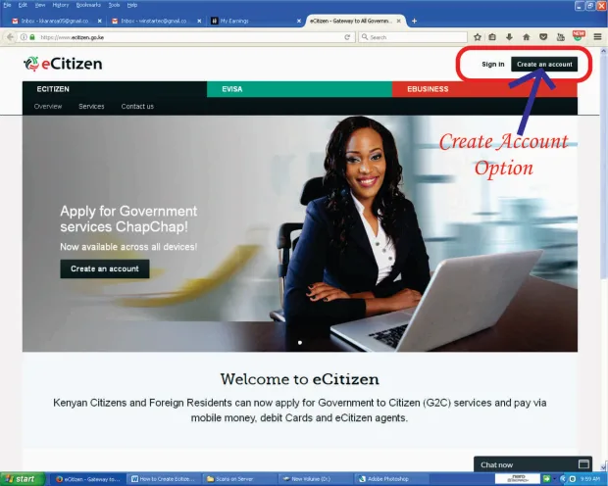Image resolution: width=608 pixels, height=486 pixels.
Task: Open the View menu
Action: coord(40,5)
